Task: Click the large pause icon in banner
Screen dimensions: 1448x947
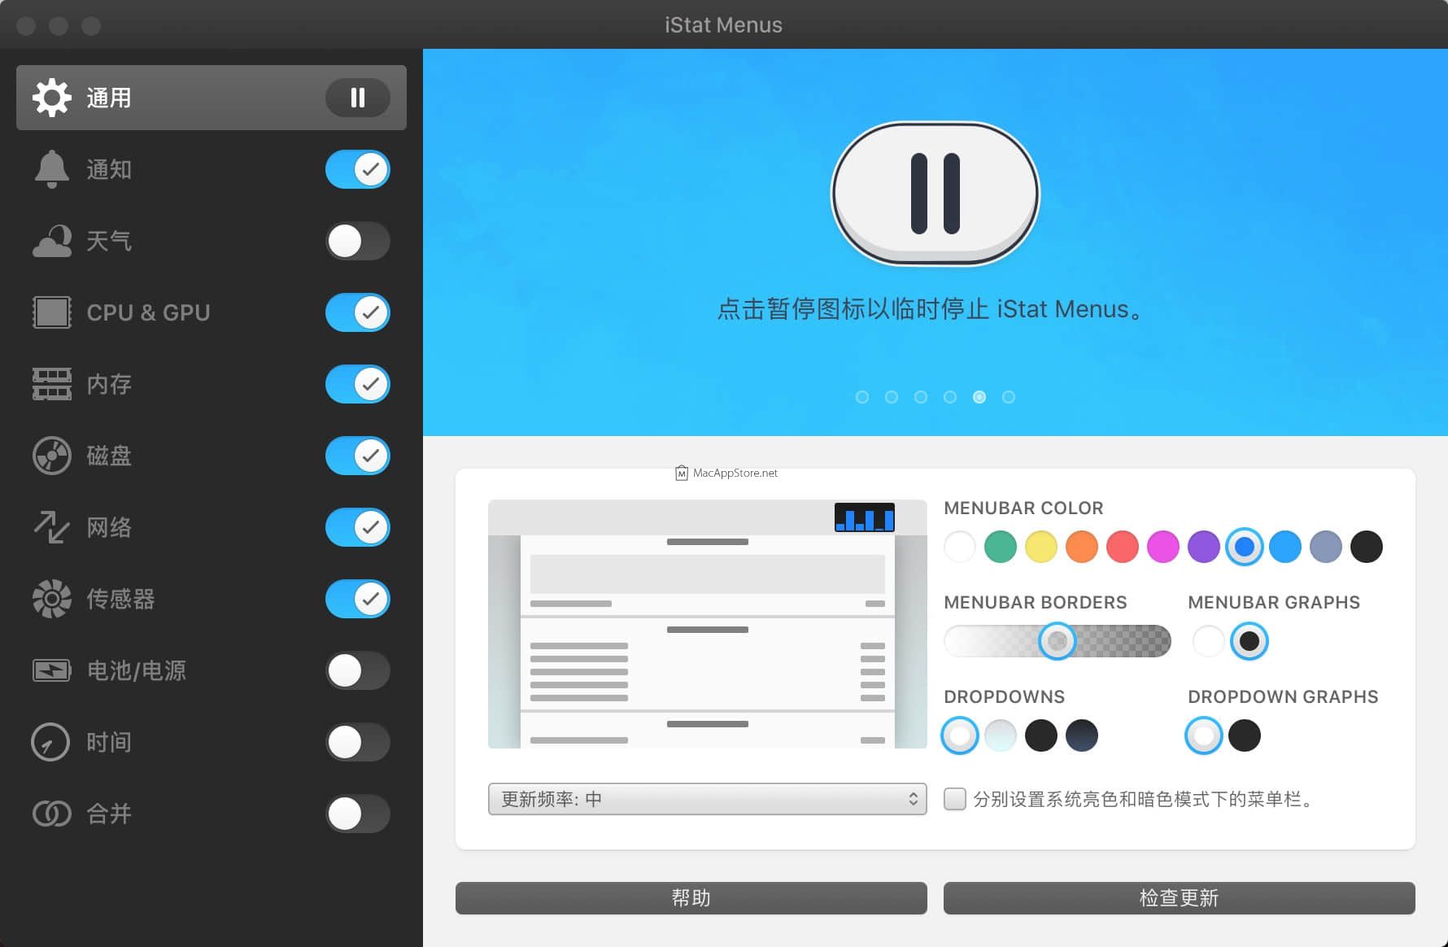Action: pyautogui.click(x=935, y=194)
